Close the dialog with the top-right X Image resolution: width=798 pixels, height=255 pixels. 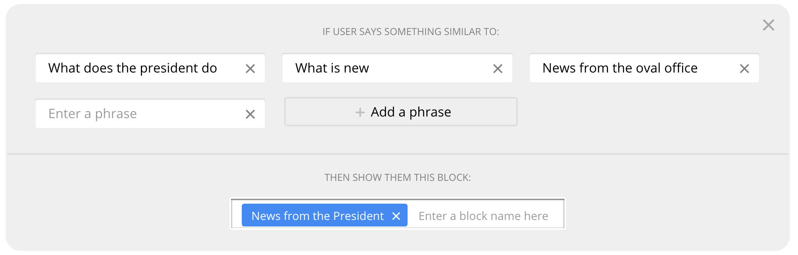768,25
